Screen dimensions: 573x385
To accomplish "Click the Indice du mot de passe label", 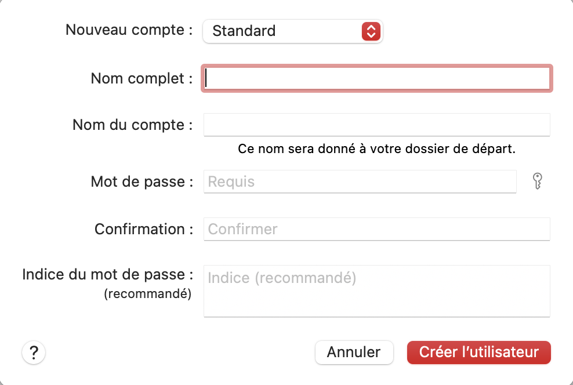I will pyautogui.click(x=107, y=274).
